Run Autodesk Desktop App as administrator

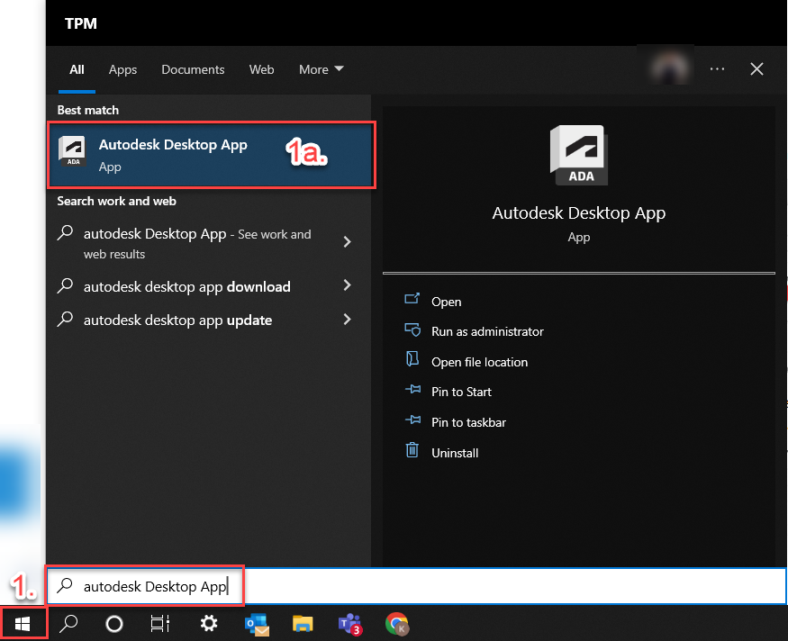(x=488, y=330)
